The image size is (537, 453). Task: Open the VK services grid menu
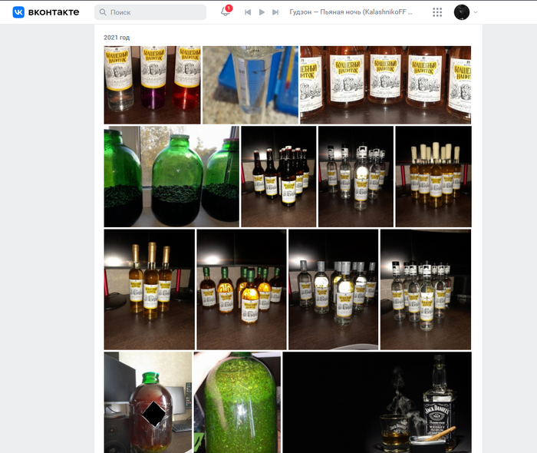point(437,12)
